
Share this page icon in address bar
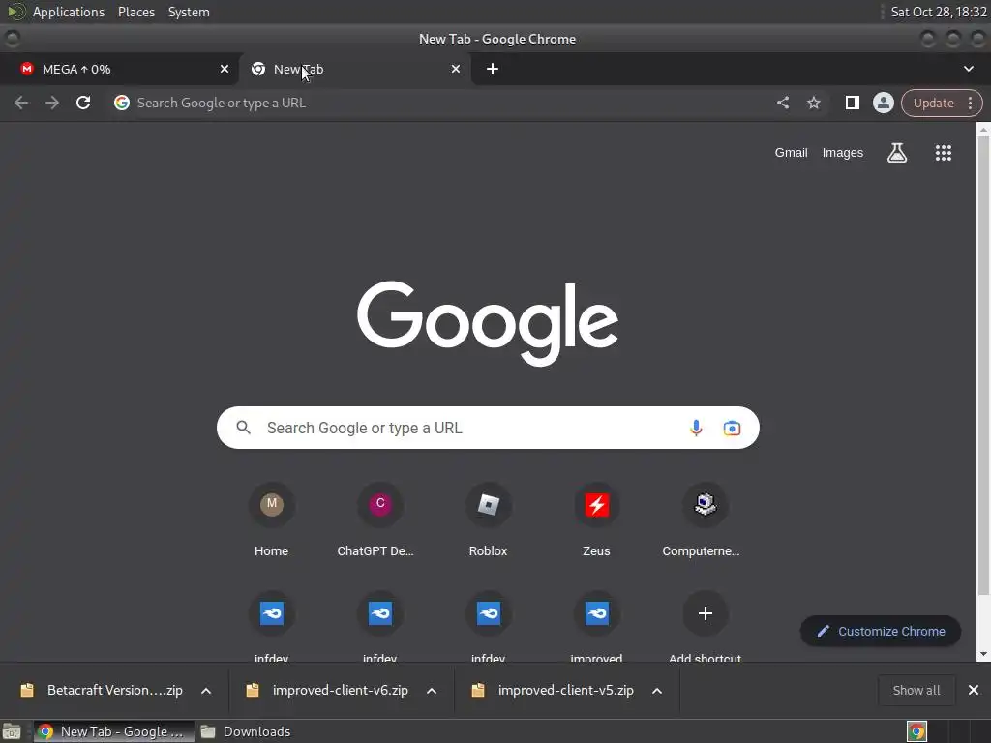(782, 103)
